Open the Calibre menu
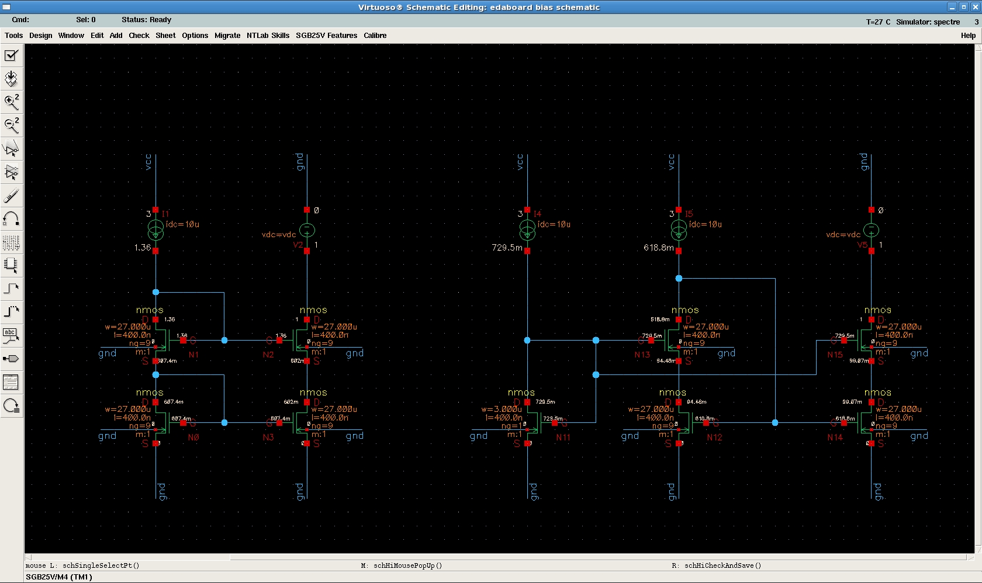Image resolution: width=982 pixels, height=583 pixels. coord(375,36)
